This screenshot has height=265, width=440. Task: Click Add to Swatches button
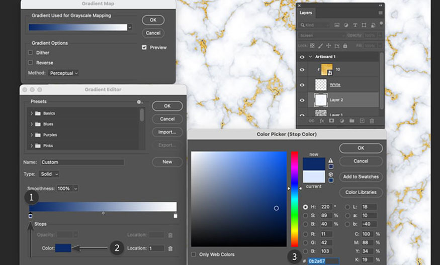pyautogui.click(x=361, y=177)
